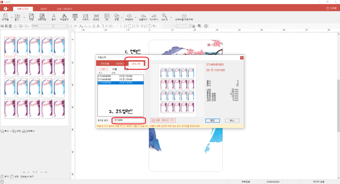The height and width of the screenshot is (184, 340).
Task: Insert a table with the 표 icon
Action: coord(75,16)
